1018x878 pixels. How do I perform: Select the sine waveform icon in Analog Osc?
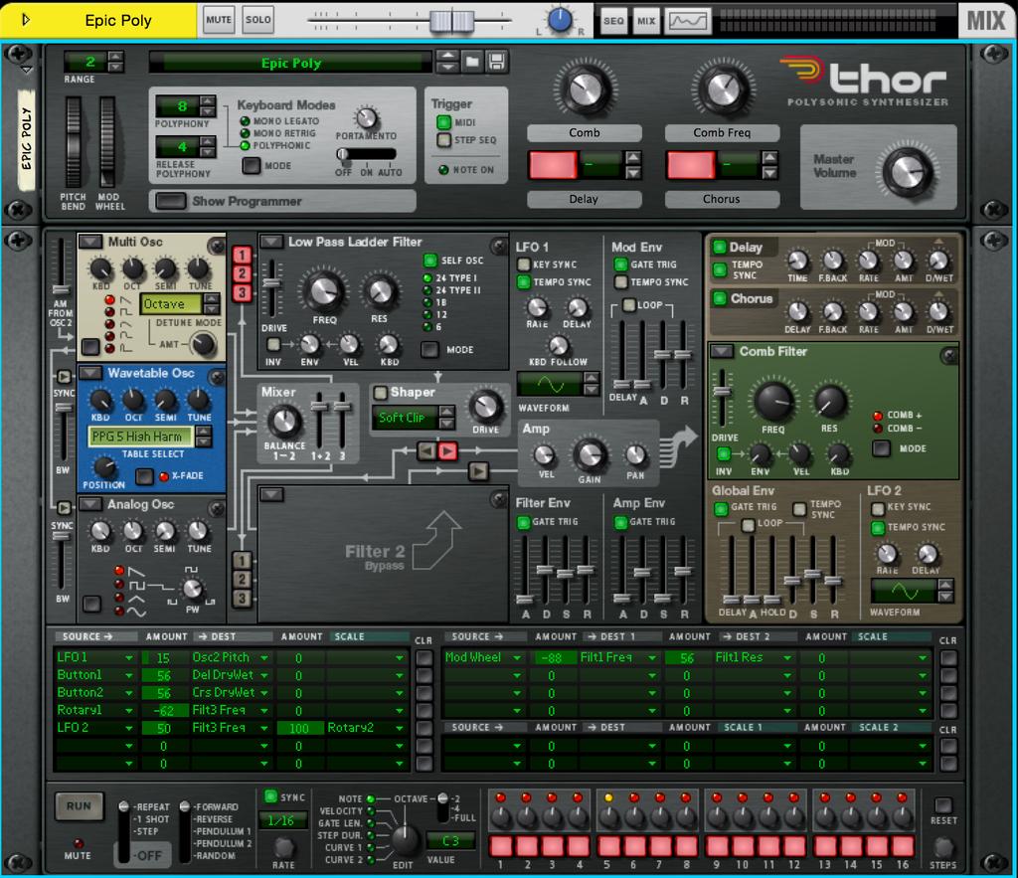[135, 612]
